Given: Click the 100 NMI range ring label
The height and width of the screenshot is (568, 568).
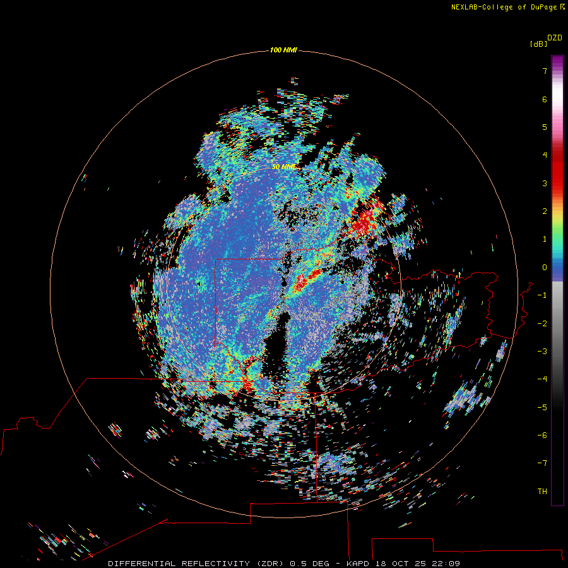Looking at the screenshot, I should click(283, 50).
